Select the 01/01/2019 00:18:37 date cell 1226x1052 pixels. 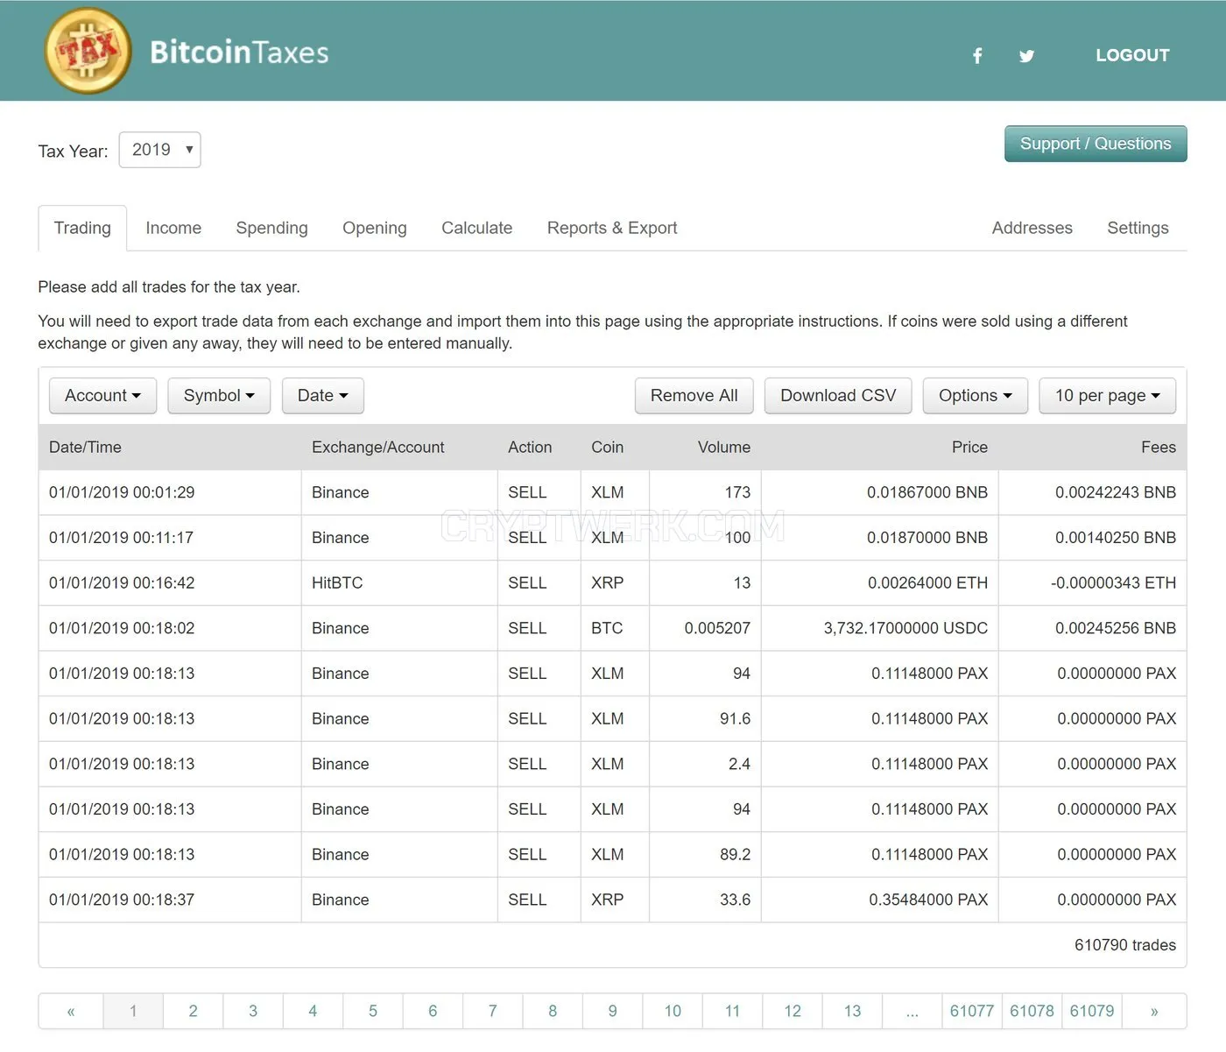click(x=170, y=900)
